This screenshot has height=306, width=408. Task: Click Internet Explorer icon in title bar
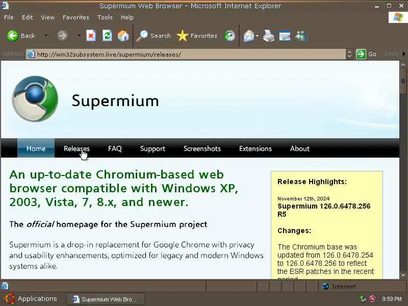pos(5,5)
